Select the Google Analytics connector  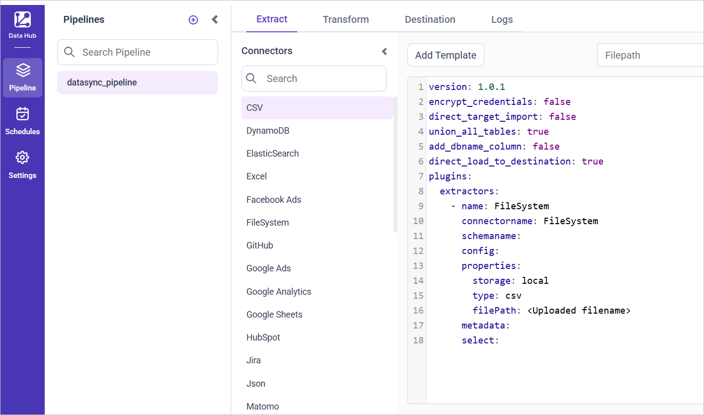[x=279, y=291]
